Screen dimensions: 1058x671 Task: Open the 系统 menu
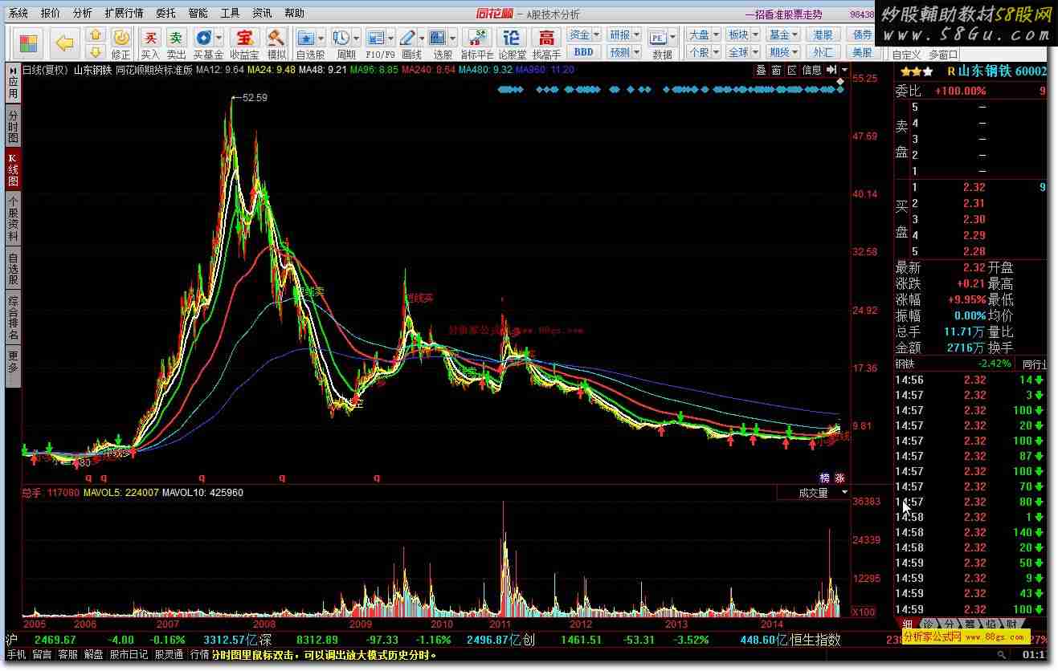(18, 14)
